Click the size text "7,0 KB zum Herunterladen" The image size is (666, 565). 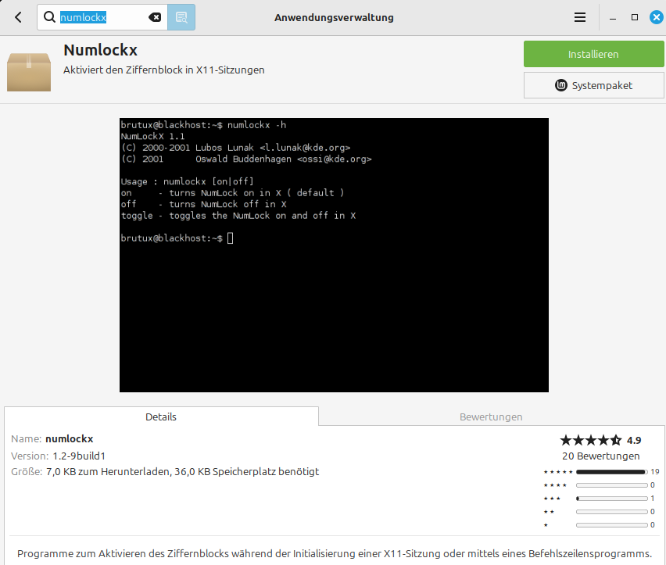(x=109, y=471)
